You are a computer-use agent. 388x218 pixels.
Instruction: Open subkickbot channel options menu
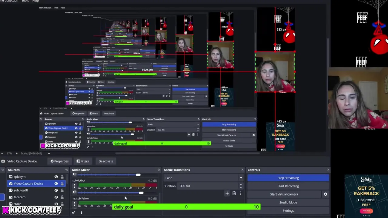tap(75, 186)
